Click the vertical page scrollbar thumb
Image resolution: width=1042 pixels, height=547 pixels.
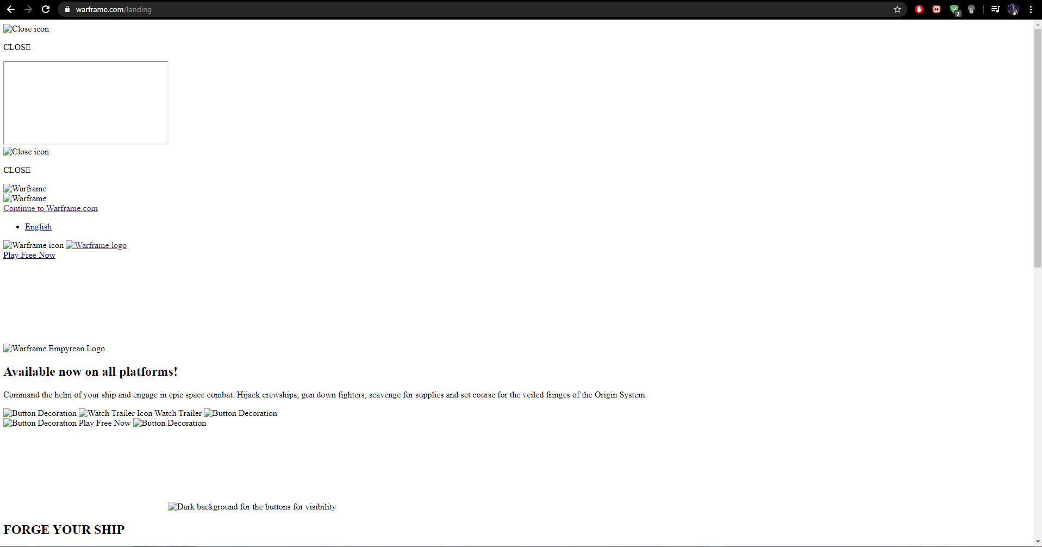click(x=1037, y=147)
